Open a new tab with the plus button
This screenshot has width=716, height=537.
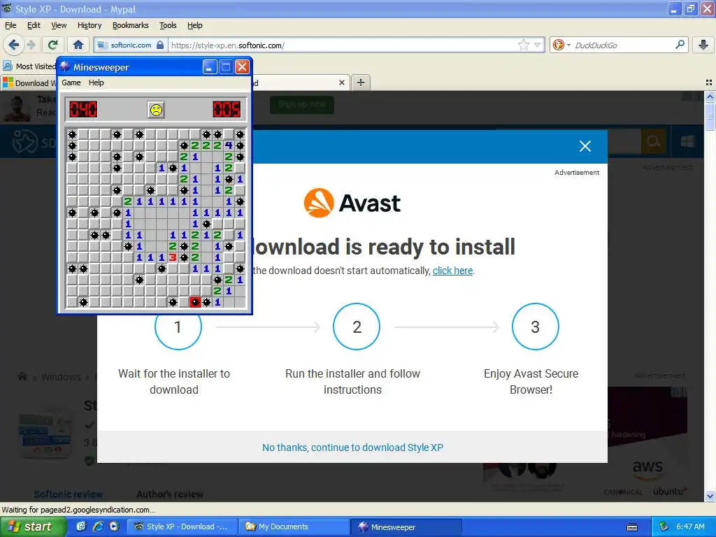(360, 83)
